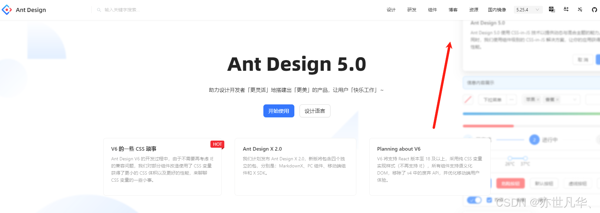Click the 设计语言 button
Viewport: 600px width, 213px height.
(315, 111)
